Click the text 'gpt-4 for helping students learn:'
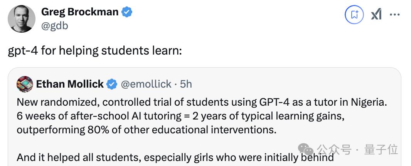This screenshot has width=411, height=166. tap(94, 50)
